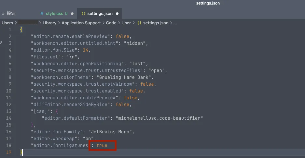Click the CSS hash icon on style.css tab

42,14
